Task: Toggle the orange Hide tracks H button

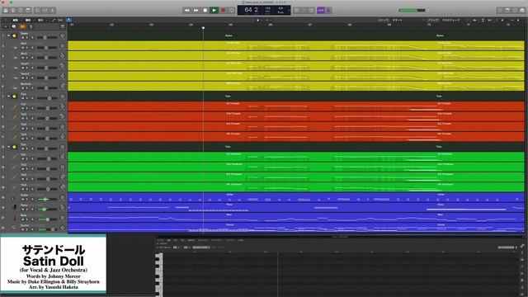Action: tap(22, 26)
